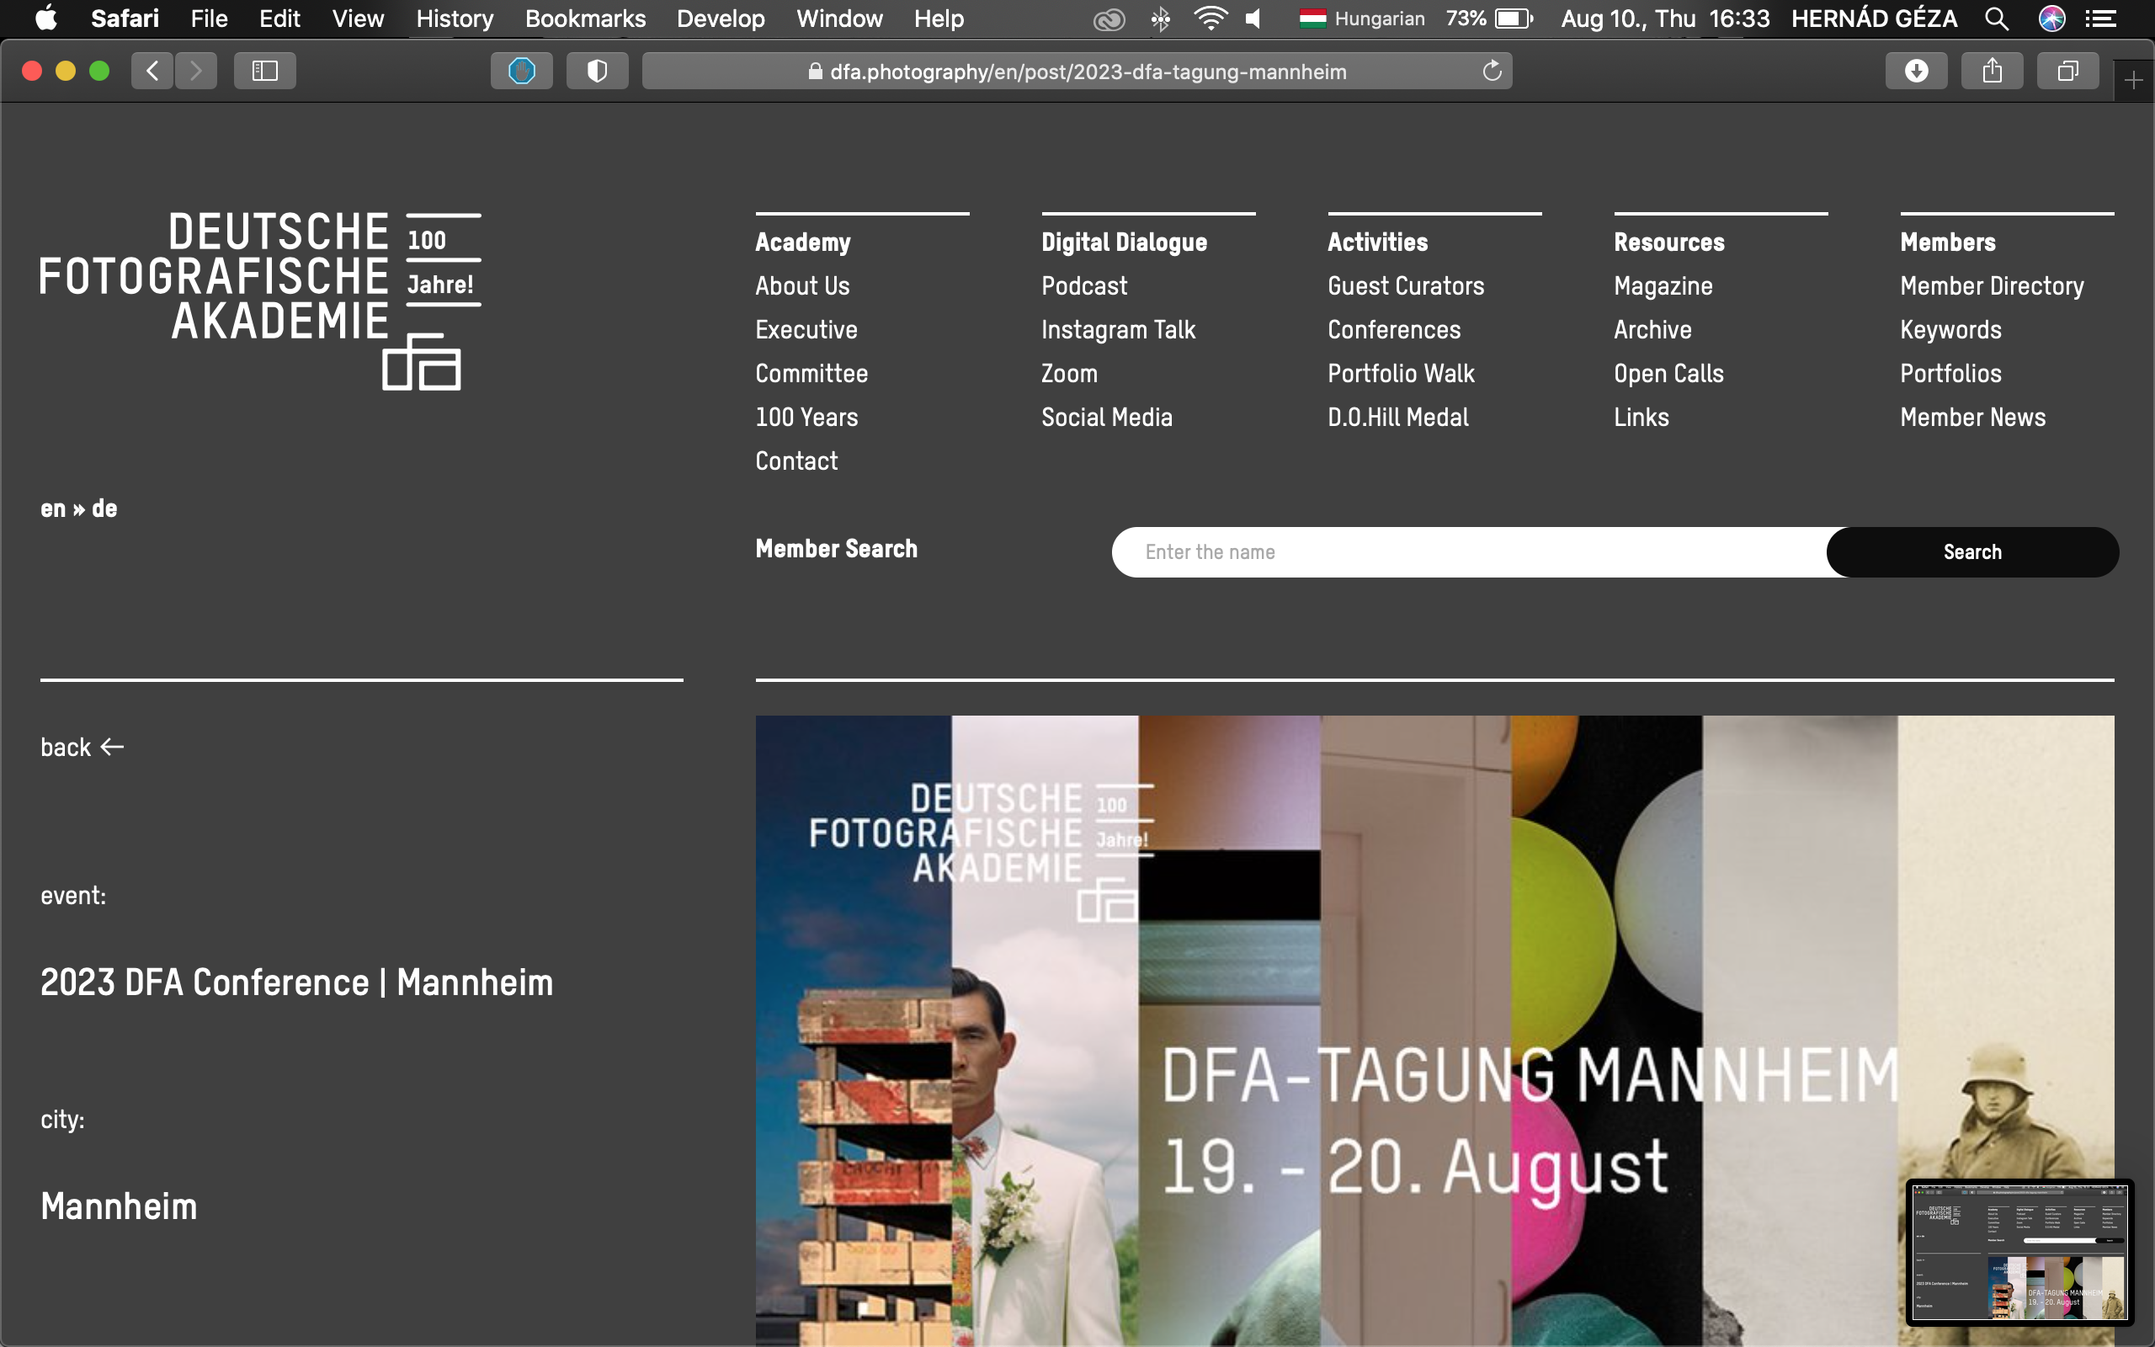
Task: Open Spotlight search magnifier
Action: pyautogui.click(x=1997, y=19)
